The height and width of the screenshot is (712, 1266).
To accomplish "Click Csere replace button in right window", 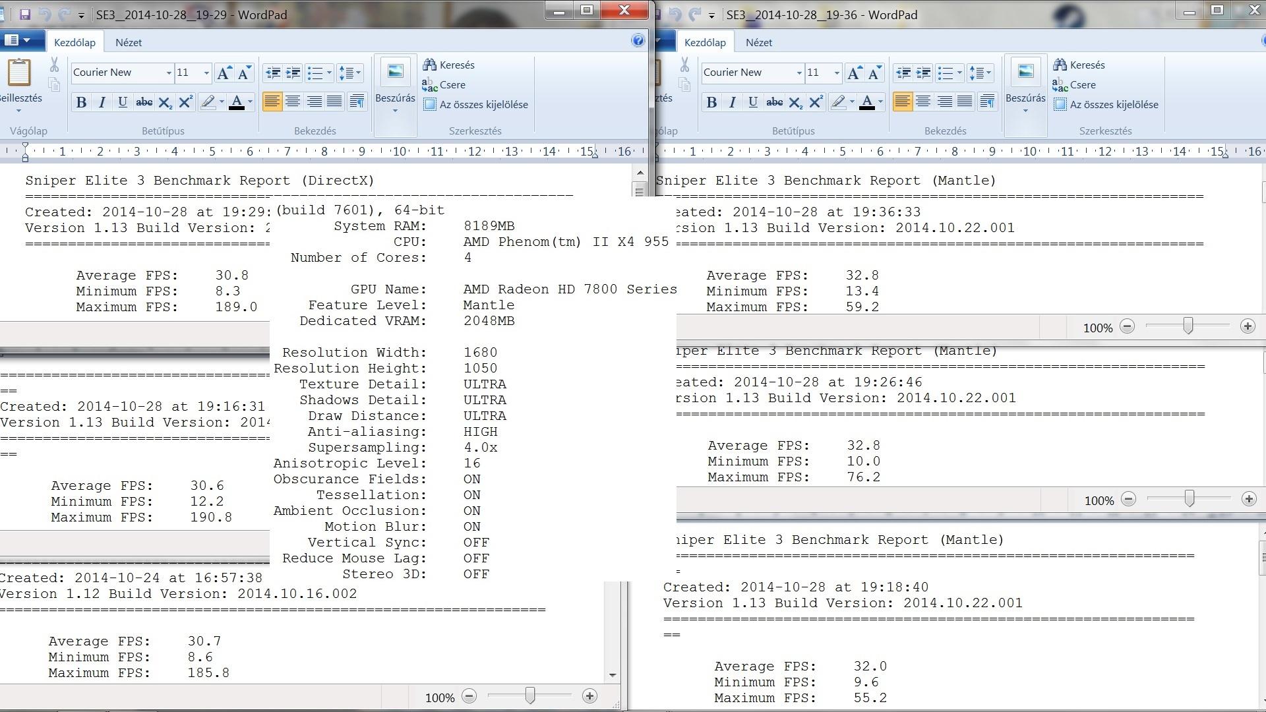I will click(x=1074, y=84).
